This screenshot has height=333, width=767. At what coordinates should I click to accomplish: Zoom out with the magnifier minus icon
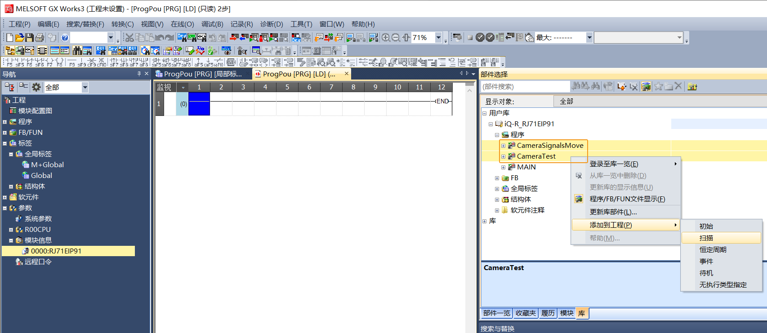click(396, 38)
